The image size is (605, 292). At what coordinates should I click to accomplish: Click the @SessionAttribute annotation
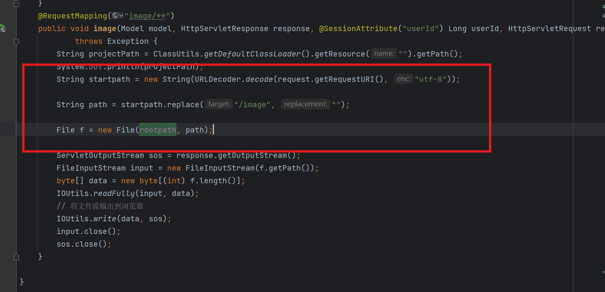point(358,28)
